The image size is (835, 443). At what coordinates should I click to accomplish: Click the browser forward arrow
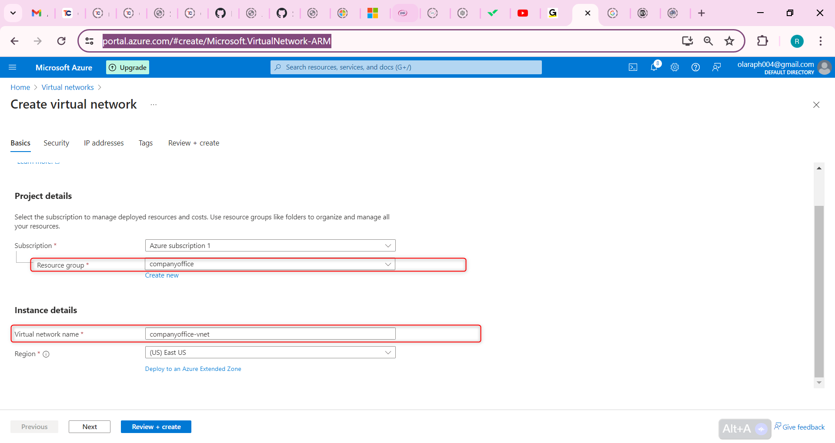[38, 41]
